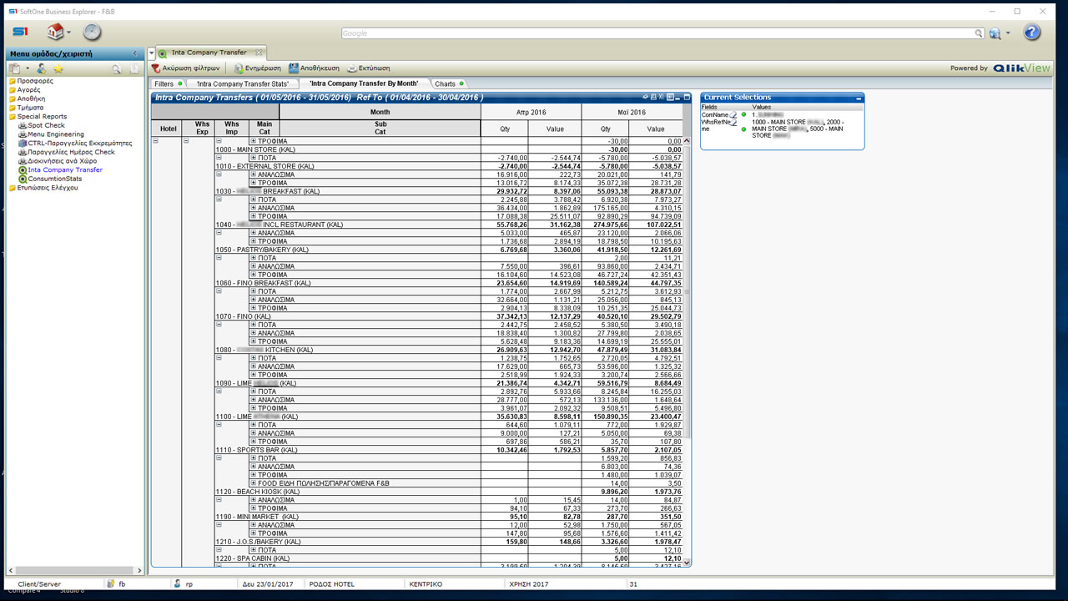Click the Αποθήκευση button label

click(320, 68)
